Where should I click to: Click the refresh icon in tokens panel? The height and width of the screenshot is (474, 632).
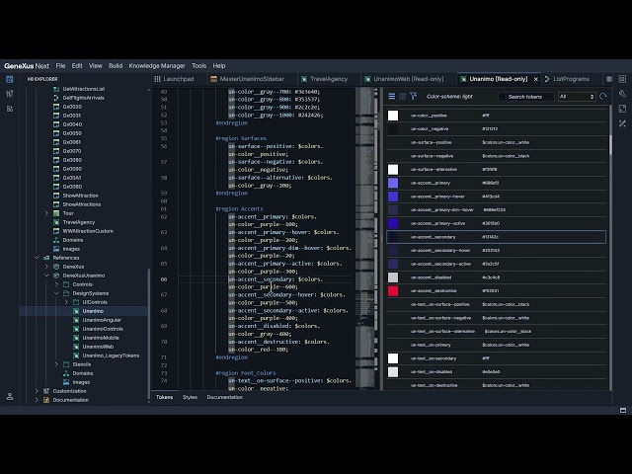coord(603,97)
